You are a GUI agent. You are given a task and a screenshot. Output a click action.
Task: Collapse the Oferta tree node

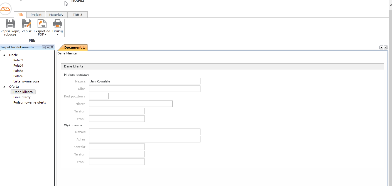(x=4, y=87)
